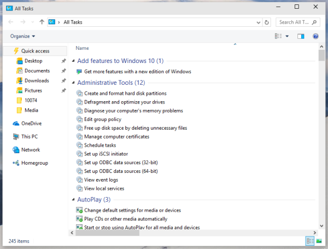Click the Search All Tasks field
Viewport: 328px width, 249px height.
[x=298, y=22]
